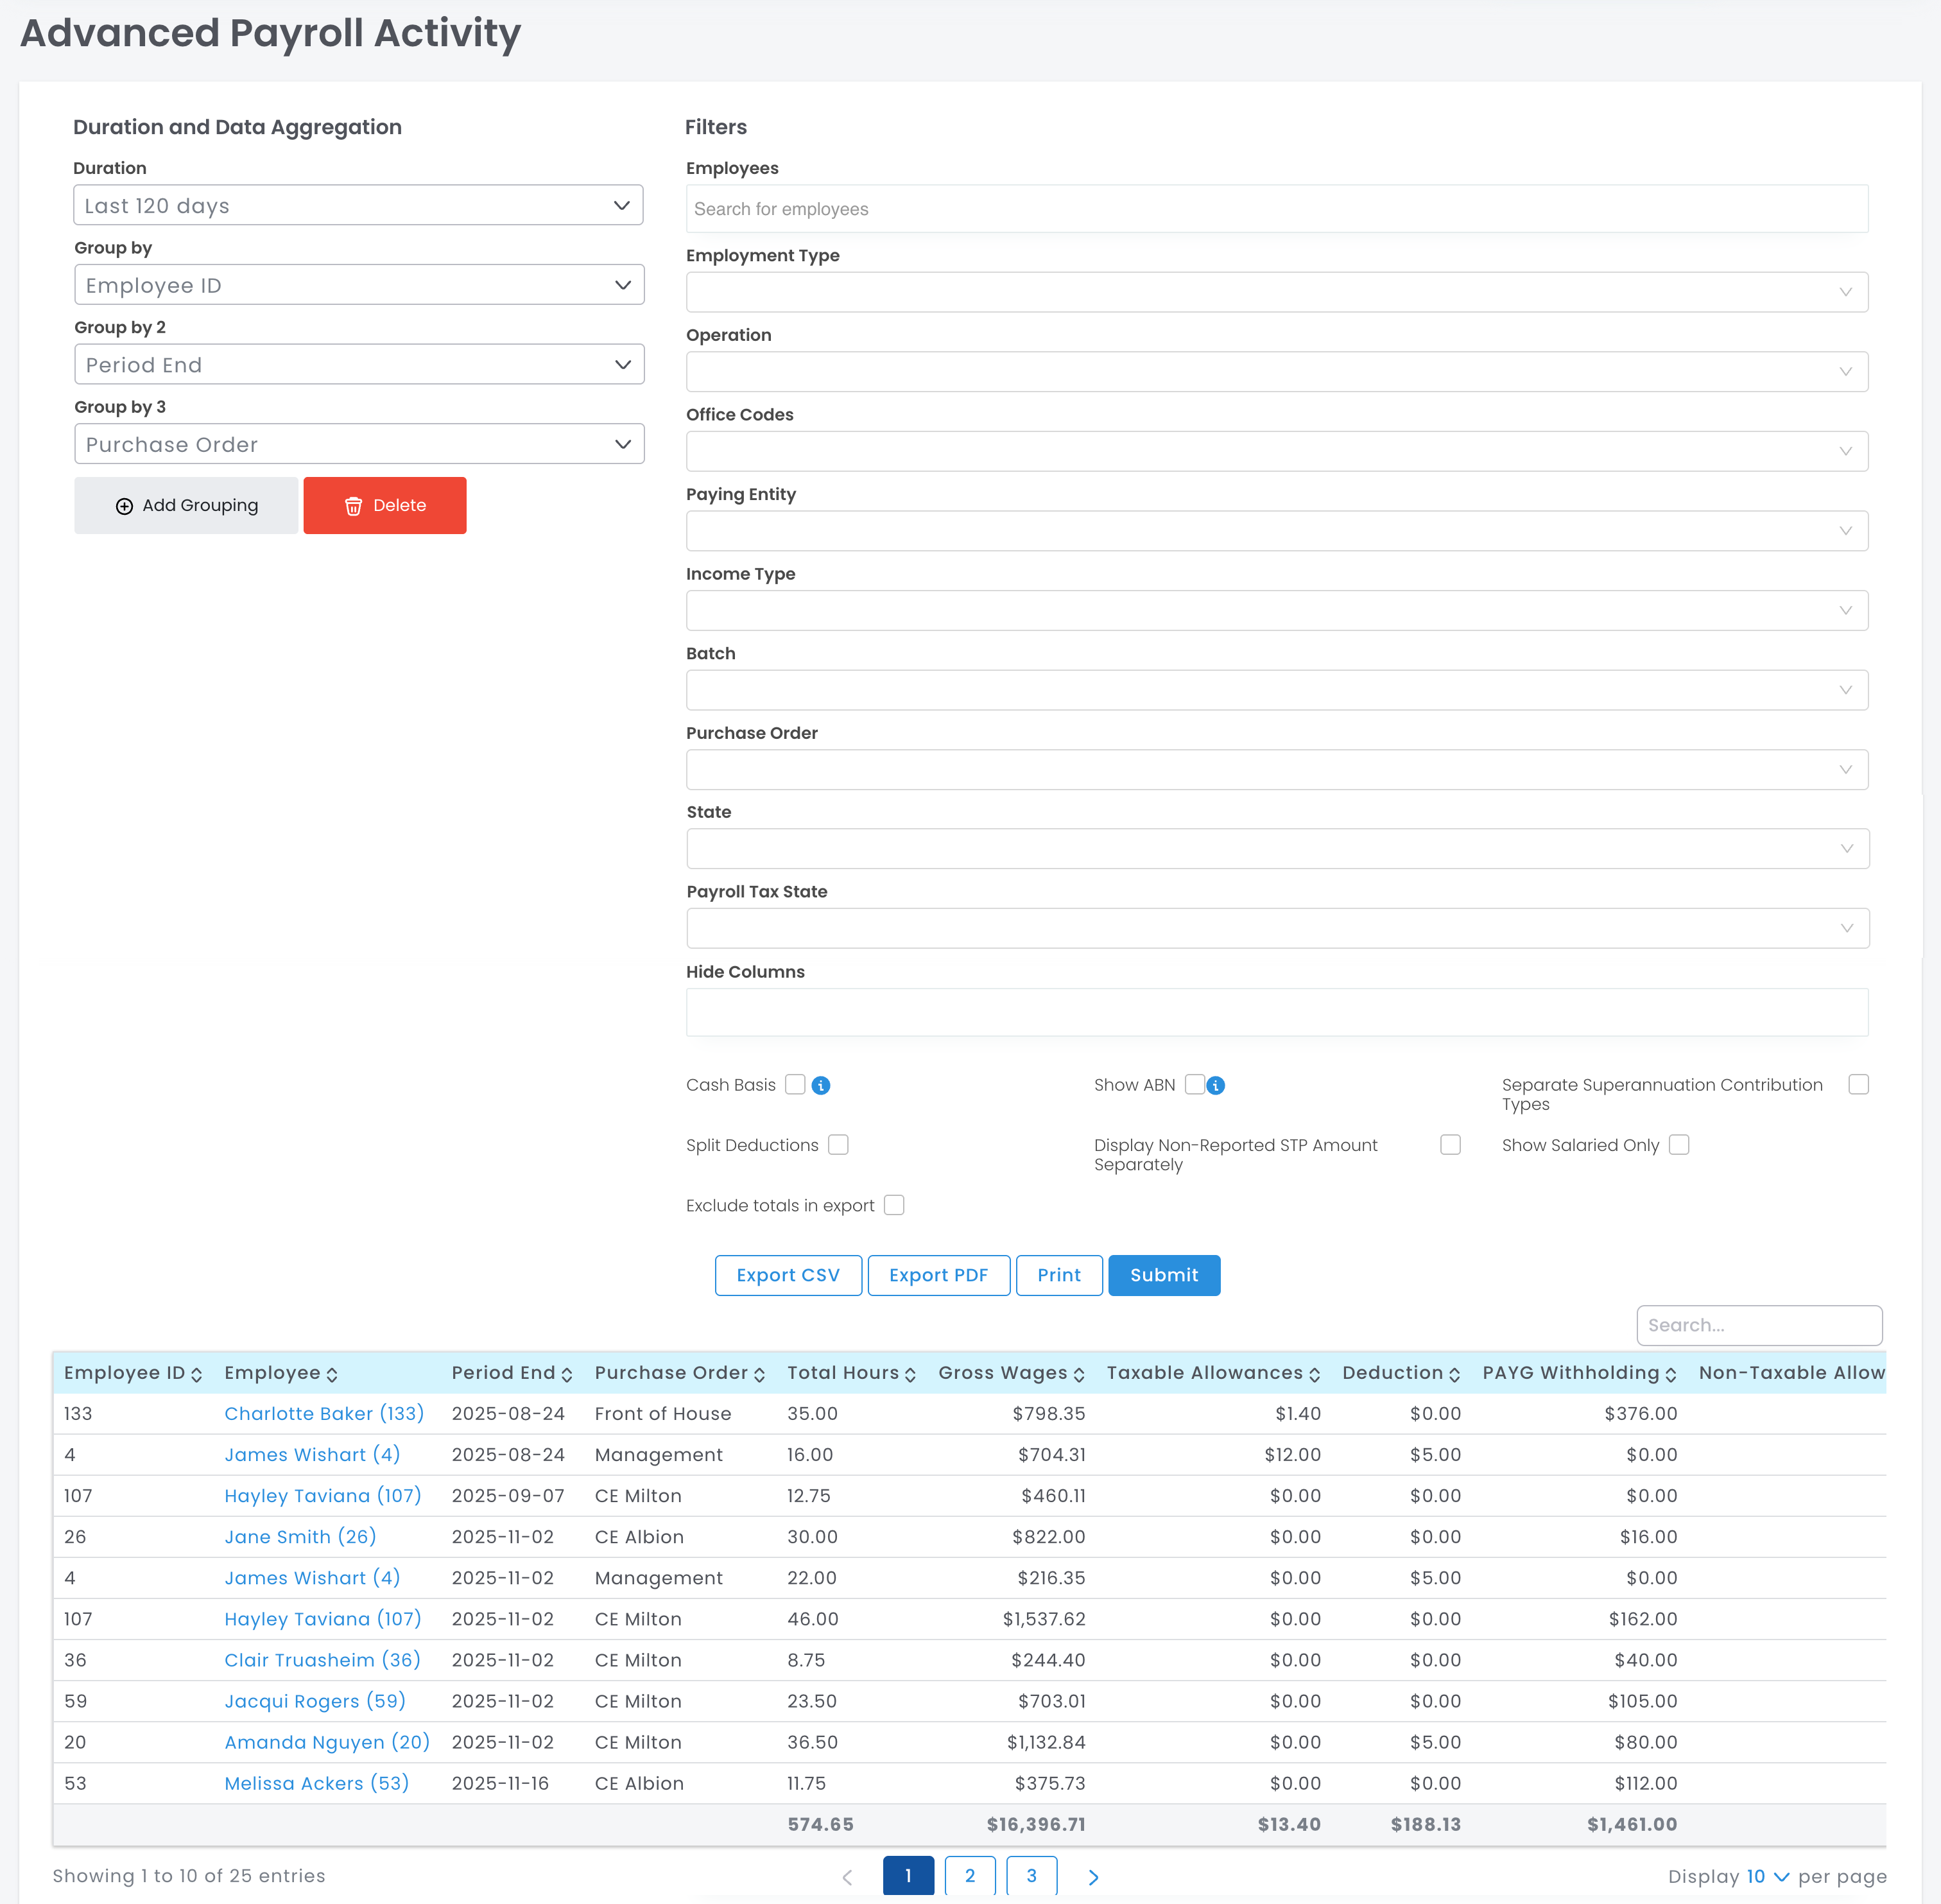Image resolution: width=1941 pixels, height=1904 pixels.
Task: Tick the Split Deductions checkbox
Action: [838, 1144]
